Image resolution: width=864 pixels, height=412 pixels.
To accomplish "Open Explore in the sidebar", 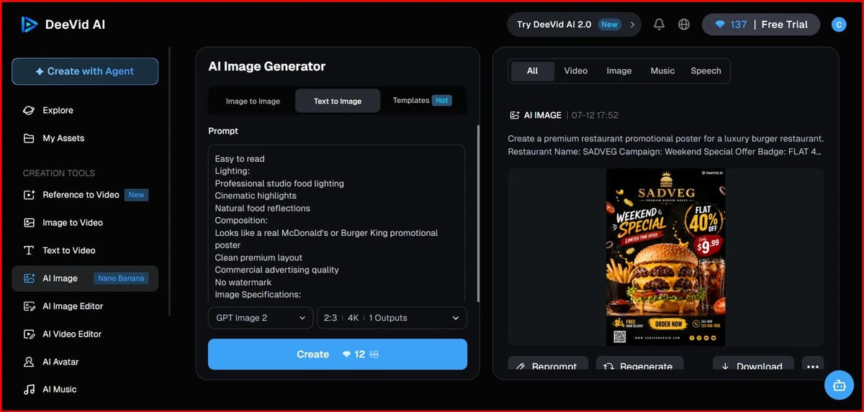I will [85, 110].
